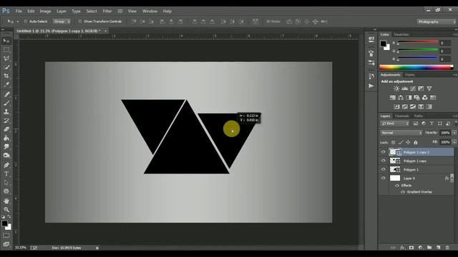Image resolution: width=458 pixels, height=257 pixels.
Task: Open the Filter menu
Action: tap(107, 11)
